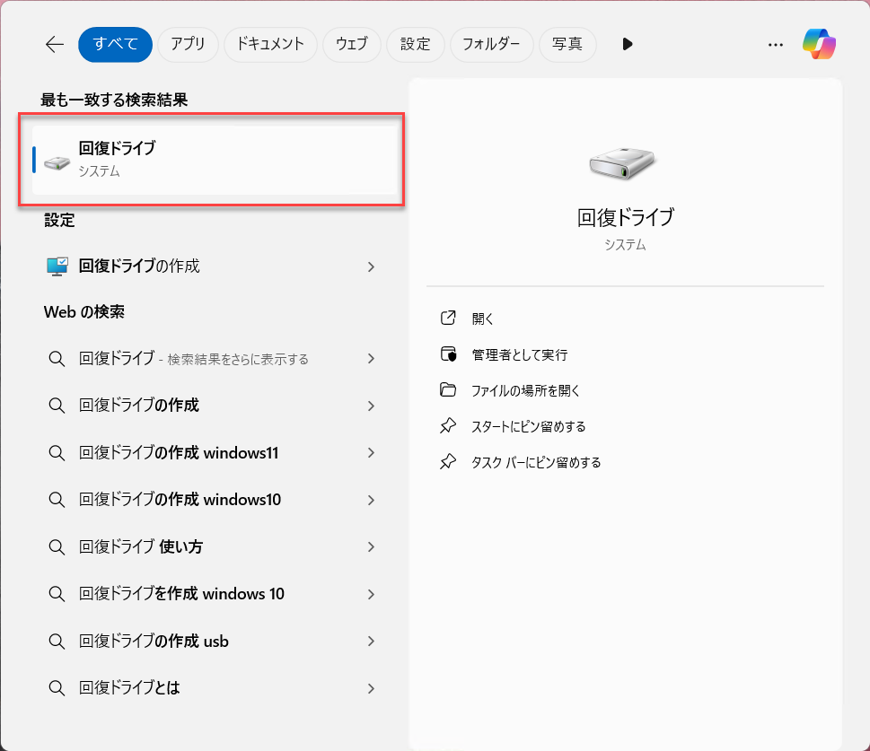This screenshot has height=751, width=870.
Task: Expand chevron for 回復ドライブ 使い方
Action: 371,547
